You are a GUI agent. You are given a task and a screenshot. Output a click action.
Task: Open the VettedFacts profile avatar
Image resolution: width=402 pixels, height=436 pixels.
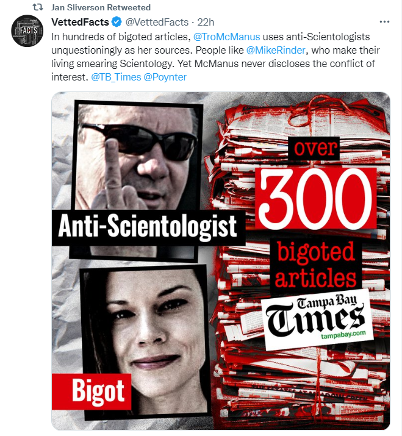click(x=27, y=31)
